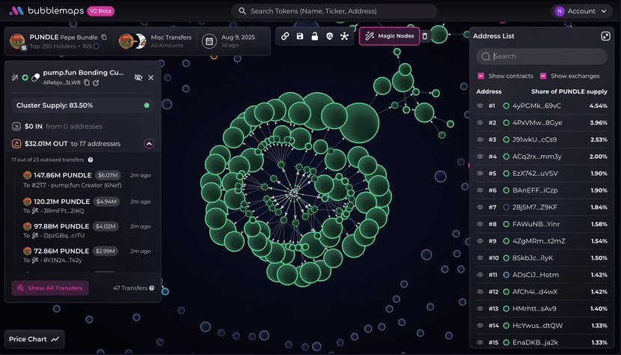Click the node cluster icon in the toolbar
Screen dimensions: 621x355
click(x=345, y=36)
